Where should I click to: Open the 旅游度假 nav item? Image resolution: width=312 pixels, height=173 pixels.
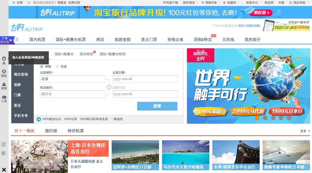tap(123, 39)
